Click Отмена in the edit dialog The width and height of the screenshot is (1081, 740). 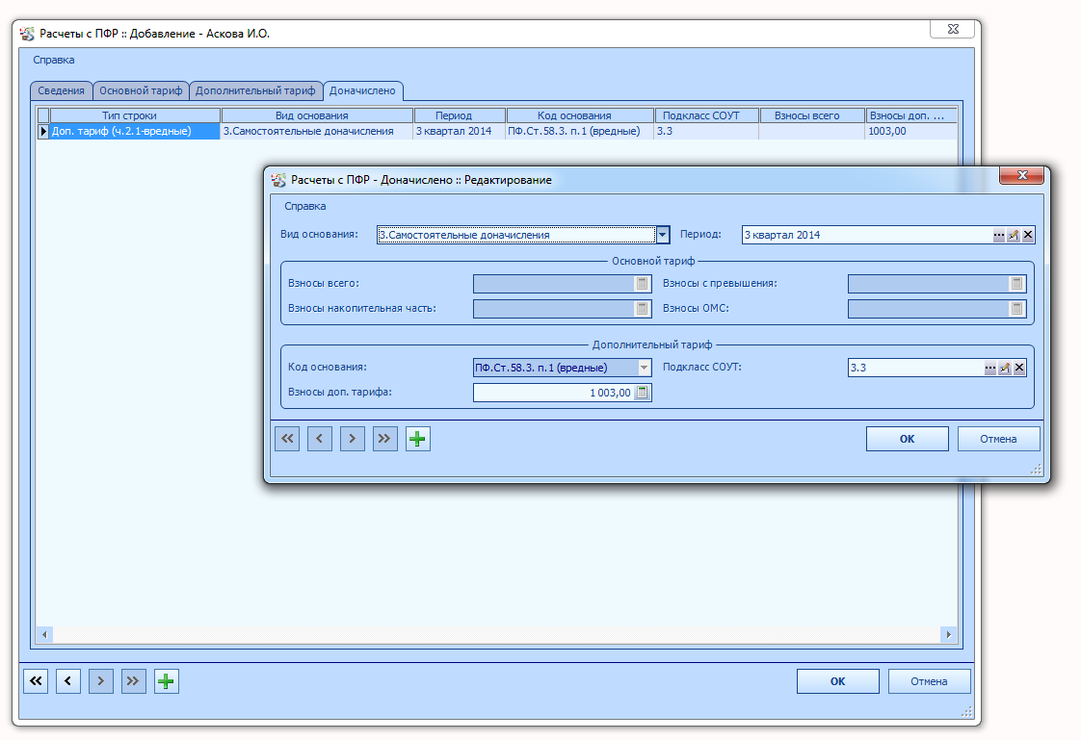(x=998, y=439)
